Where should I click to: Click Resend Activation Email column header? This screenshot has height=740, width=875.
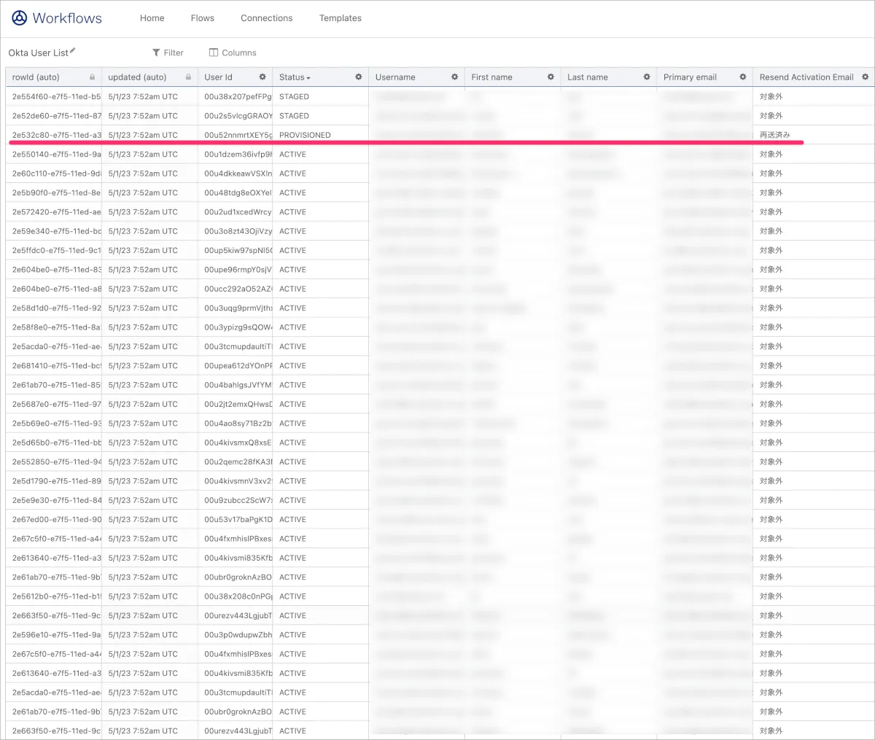click(x=814, y=77)
